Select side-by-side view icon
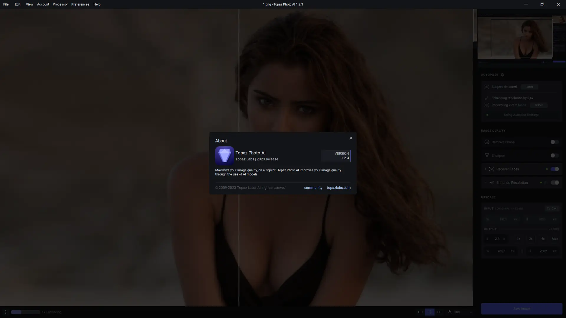This screenshot has width=566, height=318. 439,312
